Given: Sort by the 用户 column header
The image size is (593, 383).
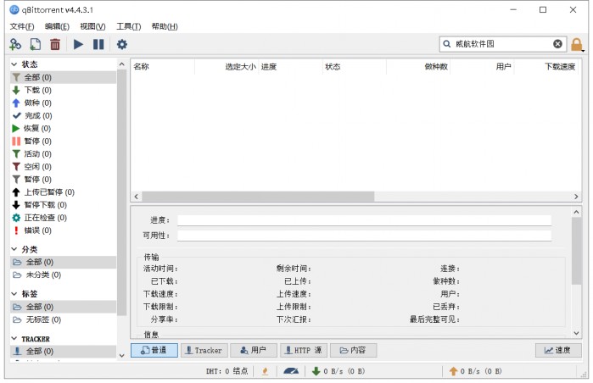Looking at the screenshot, I should (482, 67).
